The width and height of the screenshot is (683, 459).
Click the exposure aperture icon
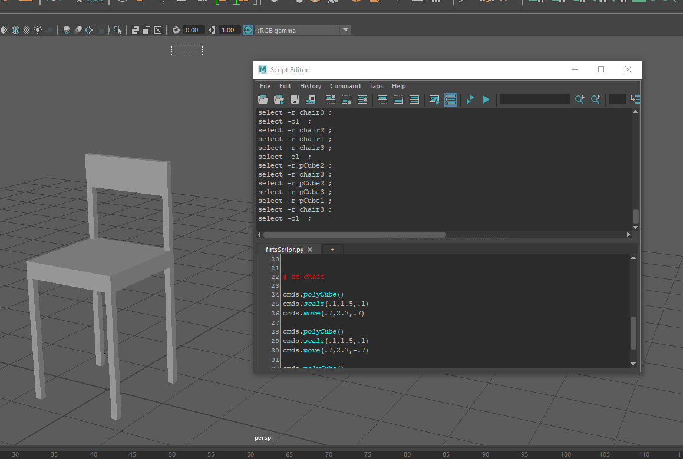pyautogui.click(x=176, y=30)
